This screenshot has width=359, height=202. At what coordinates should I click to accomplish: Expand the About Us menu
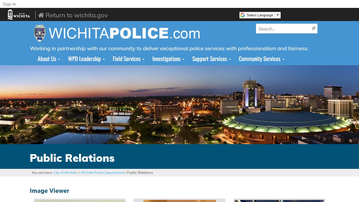pyautogui.click(x=49, y=59)
